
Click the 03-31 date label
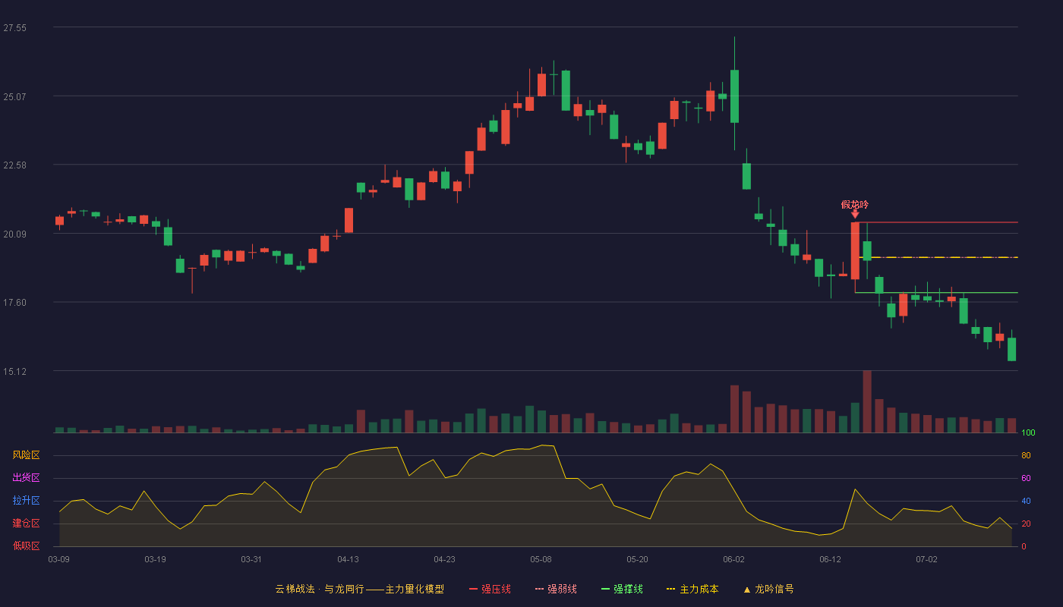click(x=251, y=559)
